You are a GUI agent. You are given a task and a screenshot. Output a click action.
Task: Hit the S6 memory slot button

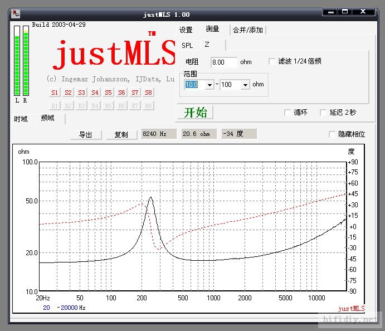[121, 93]
